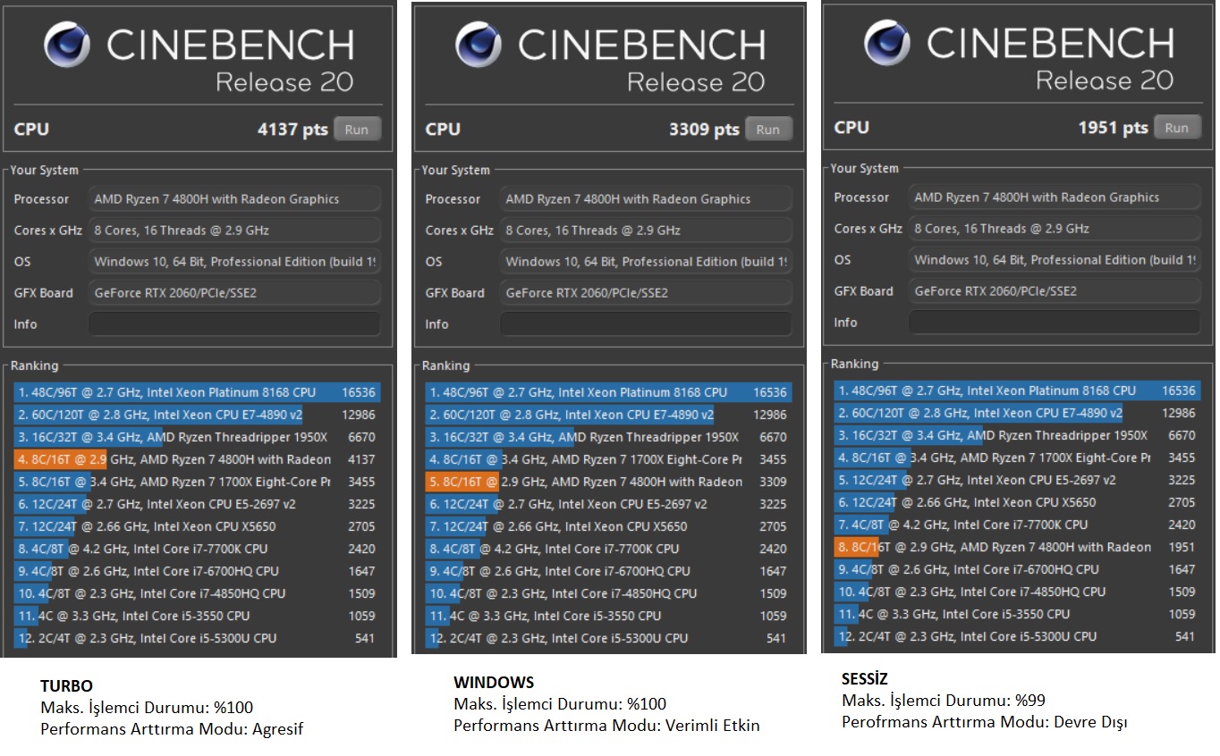Screen dimensions: 1220x756
Task: Click 'Maks. İşlemci Durumu: %100' under WINDOWS
Action: (x=560, y=704)
